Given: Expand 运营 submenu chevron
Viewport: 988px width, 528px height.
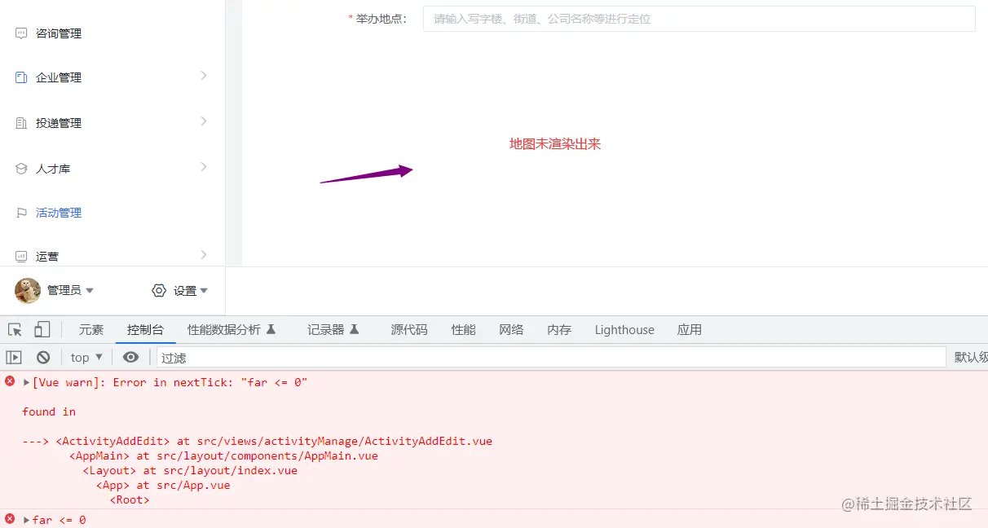Looking at the screenshot, I should (x=204, y=255).
